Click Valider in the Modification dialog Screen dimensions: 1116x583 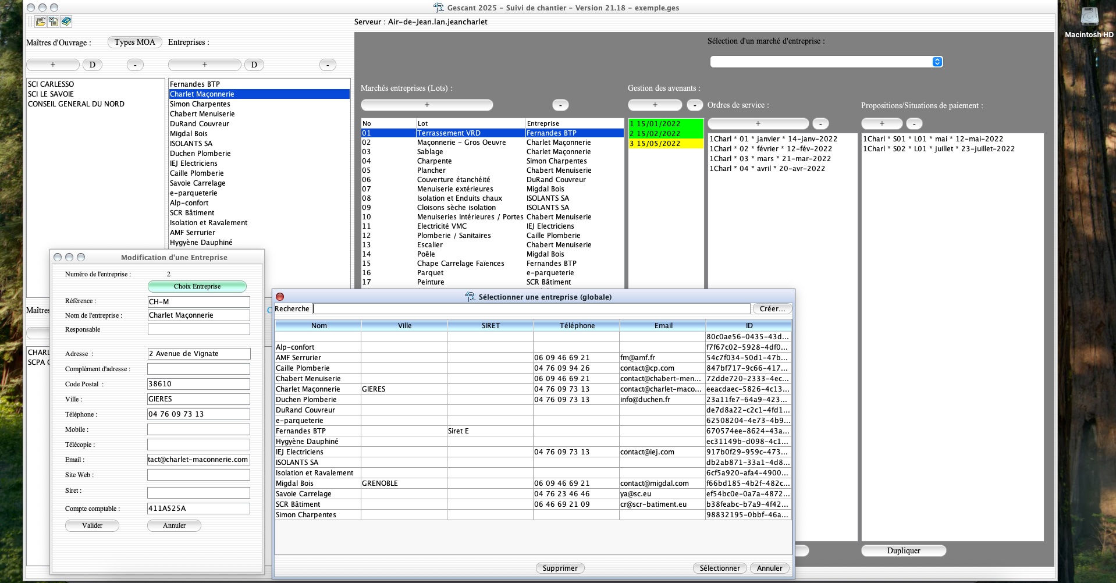[x=92, y=525]
